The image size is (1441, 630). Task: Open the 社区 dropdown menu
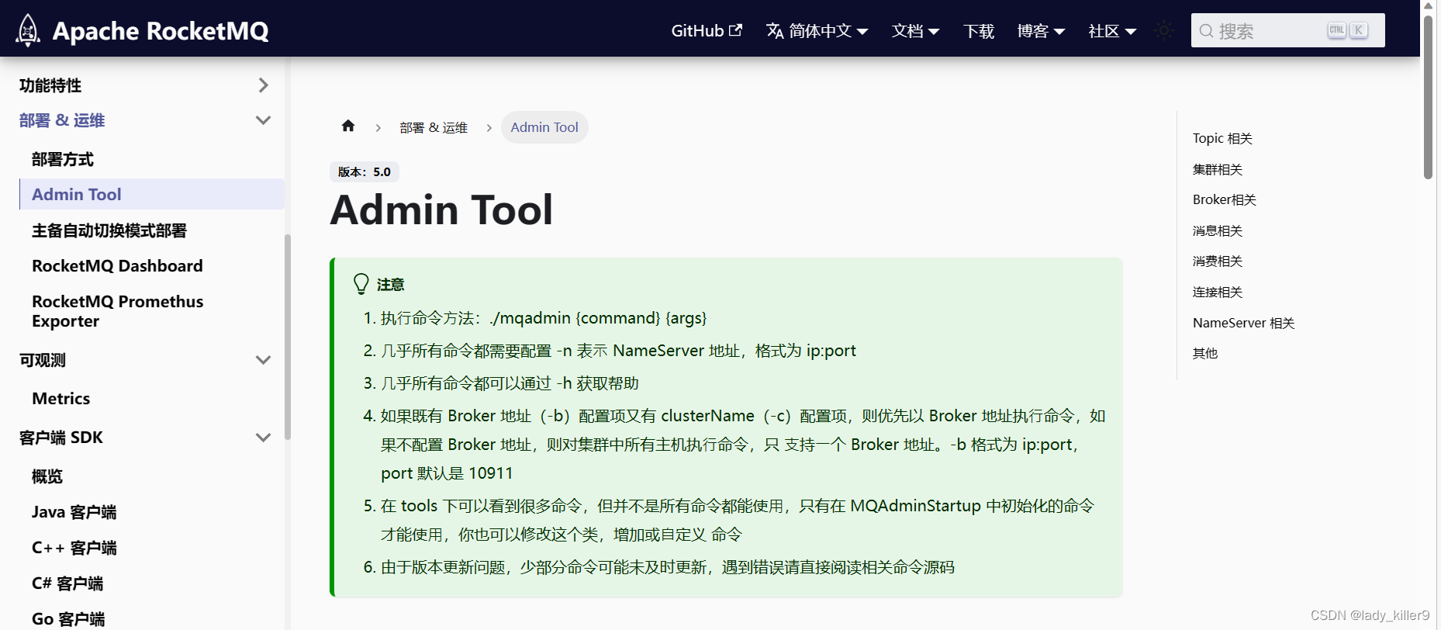tap(1112, 31)
